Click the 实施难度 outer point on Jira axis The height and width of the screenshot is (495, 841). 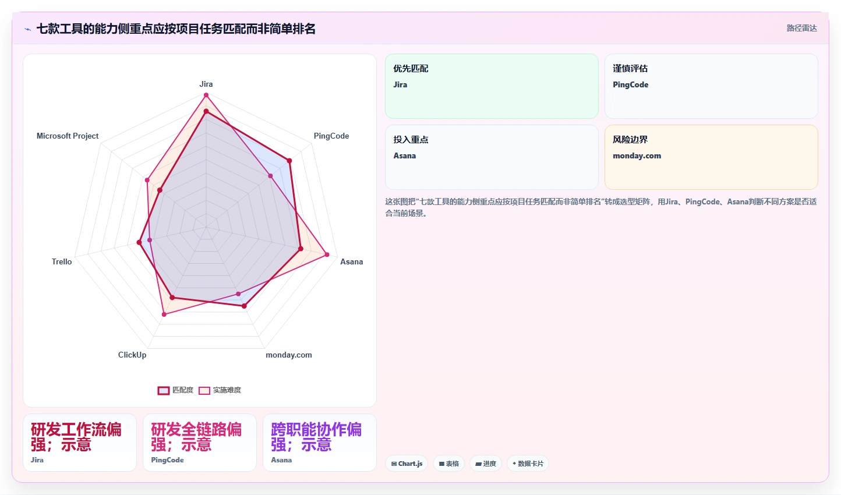(x=206, y=95)
